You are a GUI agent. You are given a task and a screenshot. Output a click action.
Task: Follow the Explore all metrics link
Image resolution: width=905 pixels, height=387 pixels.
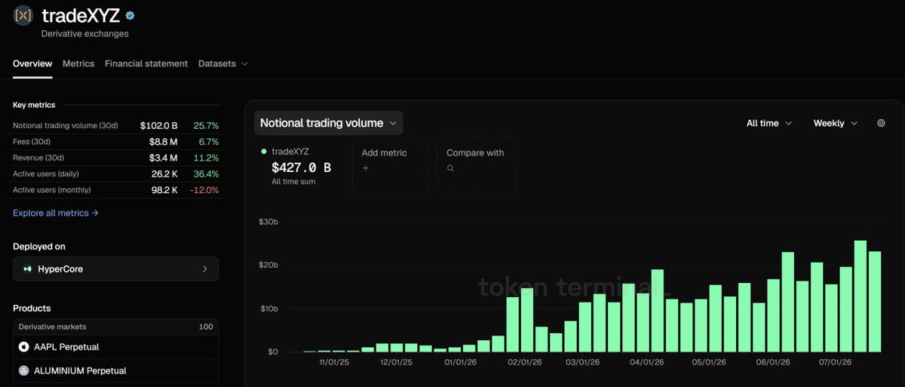click(56, 213)
